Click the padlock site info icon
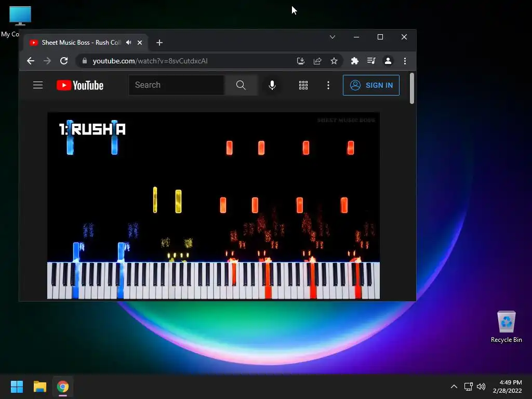This screenshot has width=532, height=399. point(85,61)
